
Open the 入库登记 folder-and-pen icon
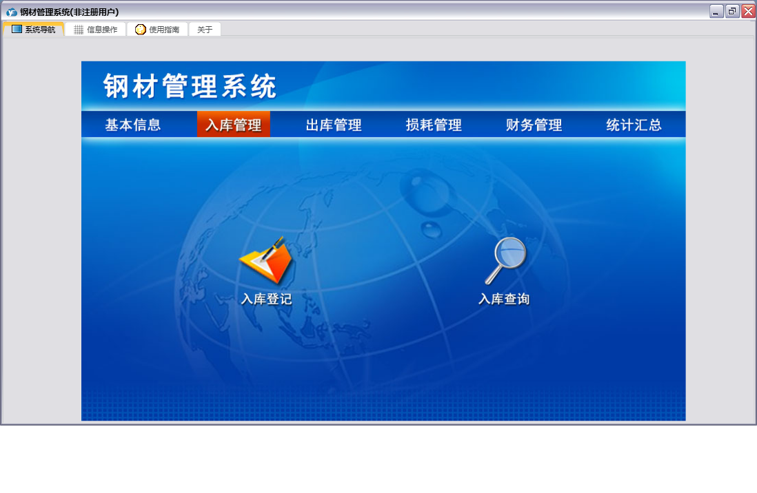point(266,262)
